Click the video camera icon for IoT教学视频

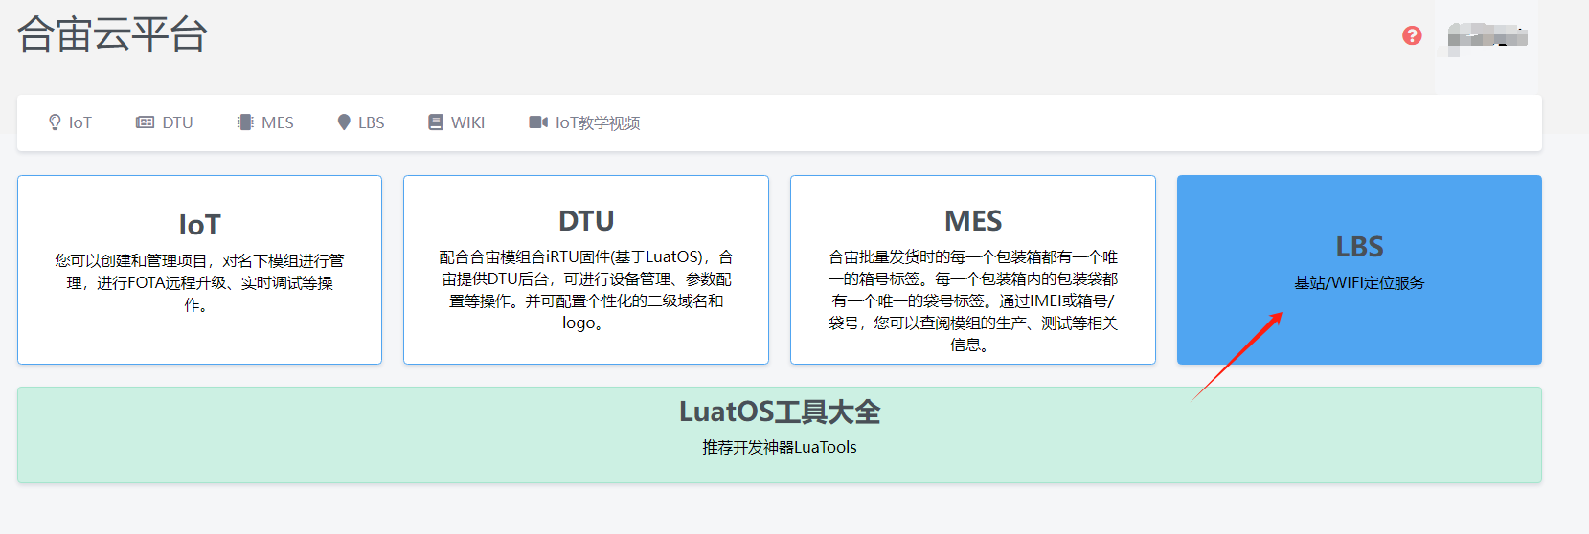click(x=538, y=122)
